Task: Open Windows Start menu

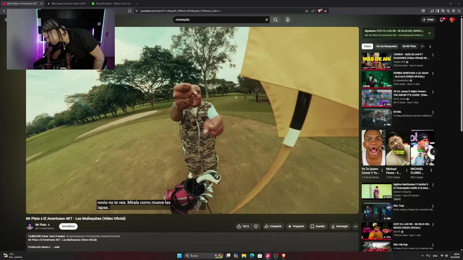Action: click(179, 256)
